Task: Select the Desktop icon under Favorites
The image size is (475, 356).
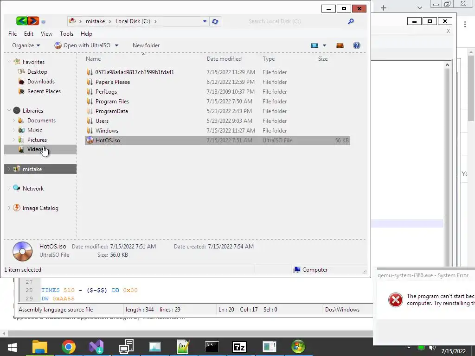Action: [21, 72]
